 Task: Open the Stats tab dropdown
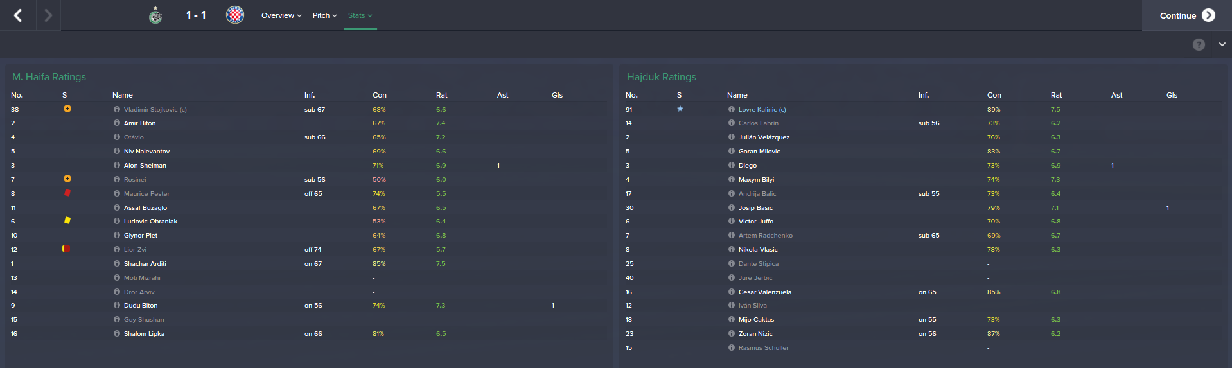360,15
